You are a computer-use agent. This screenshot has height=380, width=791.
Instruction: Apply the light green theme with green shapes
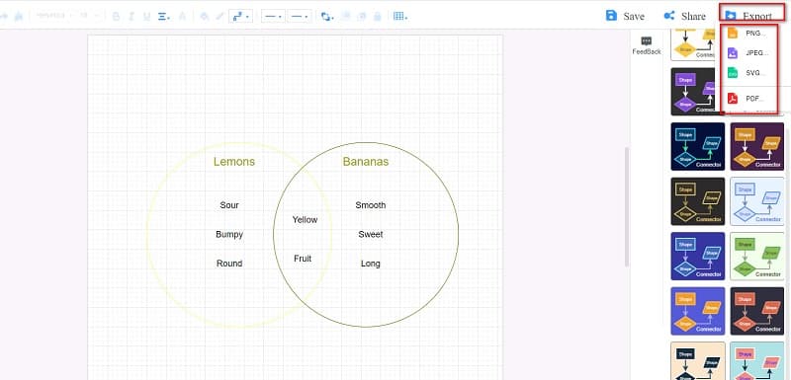[x=757, y=257]
